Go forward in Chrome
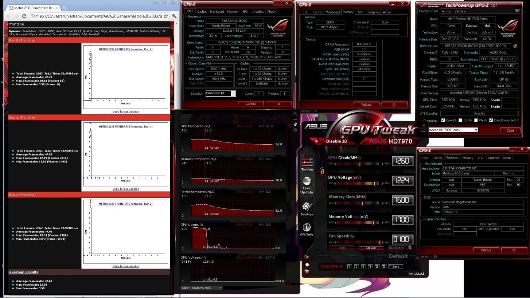This screenshot has width=530, height=298. coord(16,16)
